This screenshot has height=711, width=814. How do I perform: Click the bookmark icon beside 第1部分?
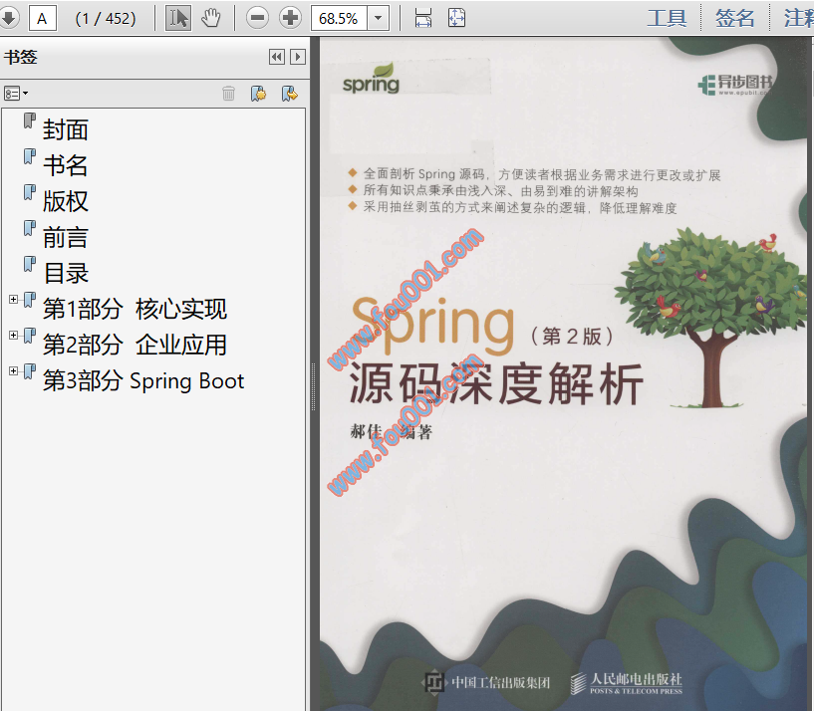[30, 300]
